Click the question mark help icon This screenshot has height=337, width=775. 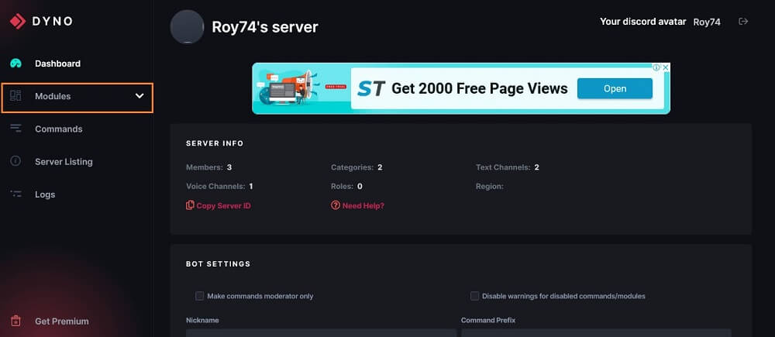pyautogui.click(x=336, y=205)
